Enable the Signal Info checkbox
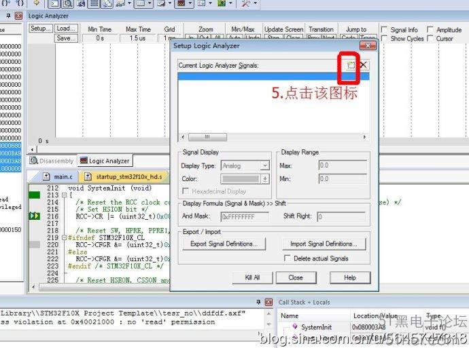Viewport: 469px width, 348px height. 384,30
